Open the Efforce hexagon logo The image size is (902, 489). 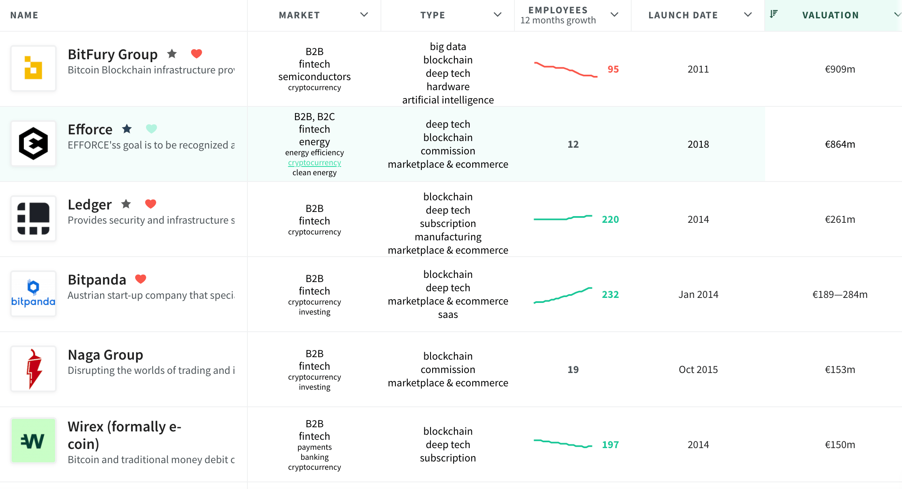coord(33,144)
